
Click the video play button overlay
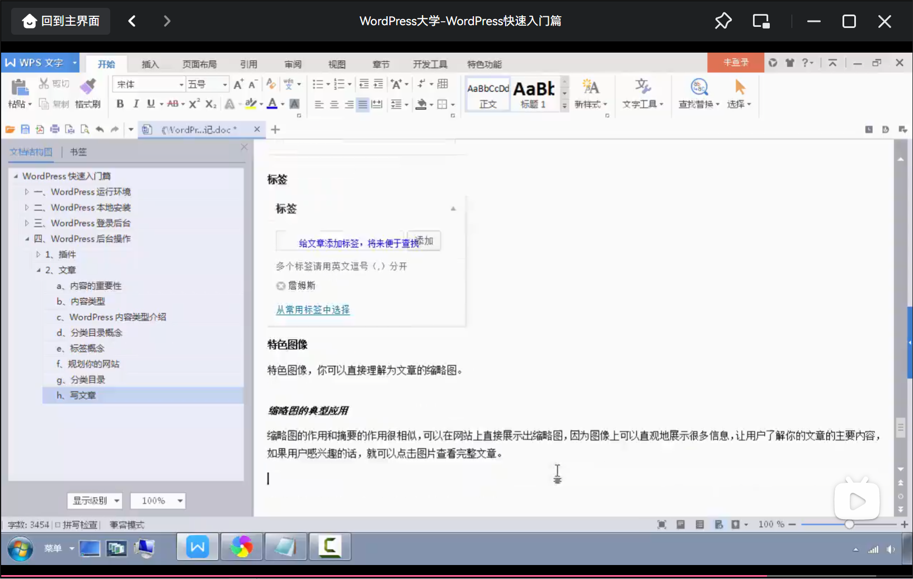(856, 501)
